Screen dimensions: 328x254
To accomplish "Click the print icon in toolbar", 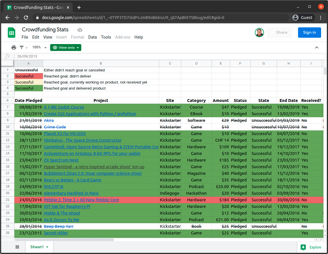I will tap(14, 48).
